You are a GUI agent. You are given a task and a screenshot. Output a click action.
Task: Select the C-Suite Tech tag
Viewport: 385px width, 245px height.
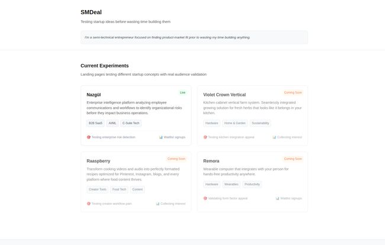click(x=131, y=123)
